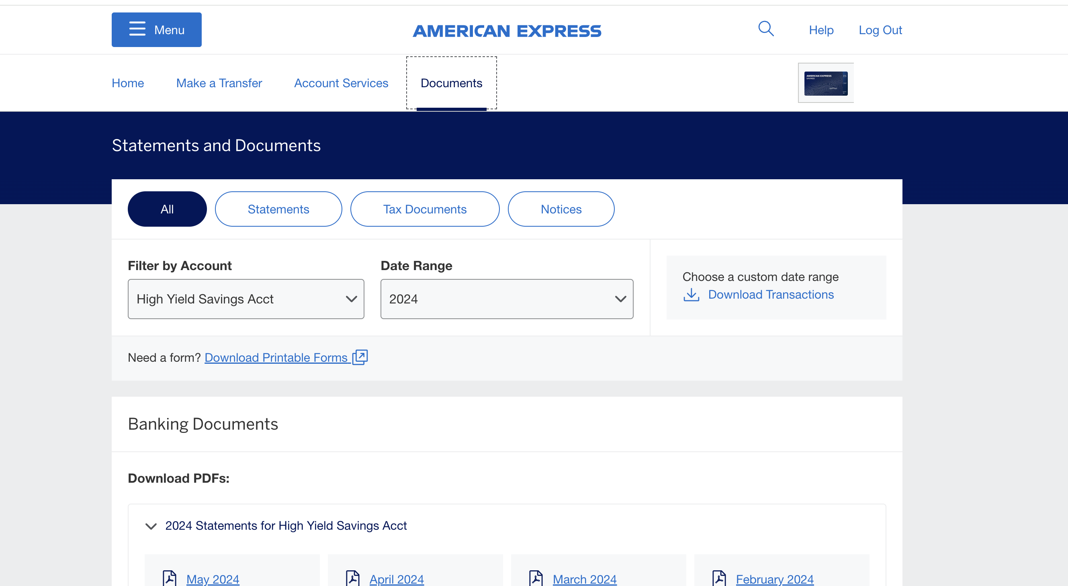The image size is (1068, 586).
Task: Click the savings card thumbnail image
Action: coord(825,83)
